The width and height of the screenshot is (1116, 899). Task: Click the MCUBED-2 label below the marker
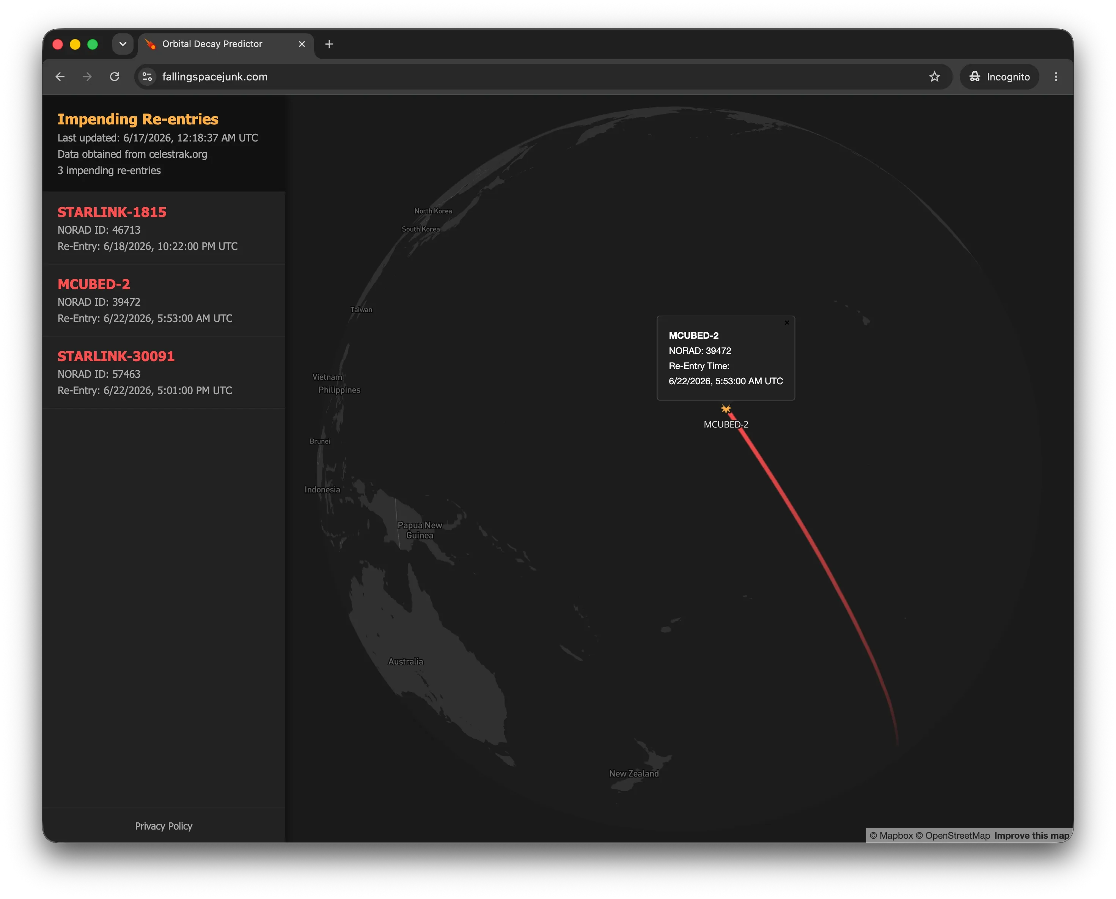tap(726, 424)
